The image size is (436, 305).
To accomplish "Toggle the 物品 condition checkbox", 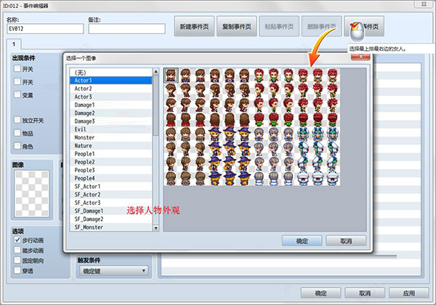I will click(17, 133).
